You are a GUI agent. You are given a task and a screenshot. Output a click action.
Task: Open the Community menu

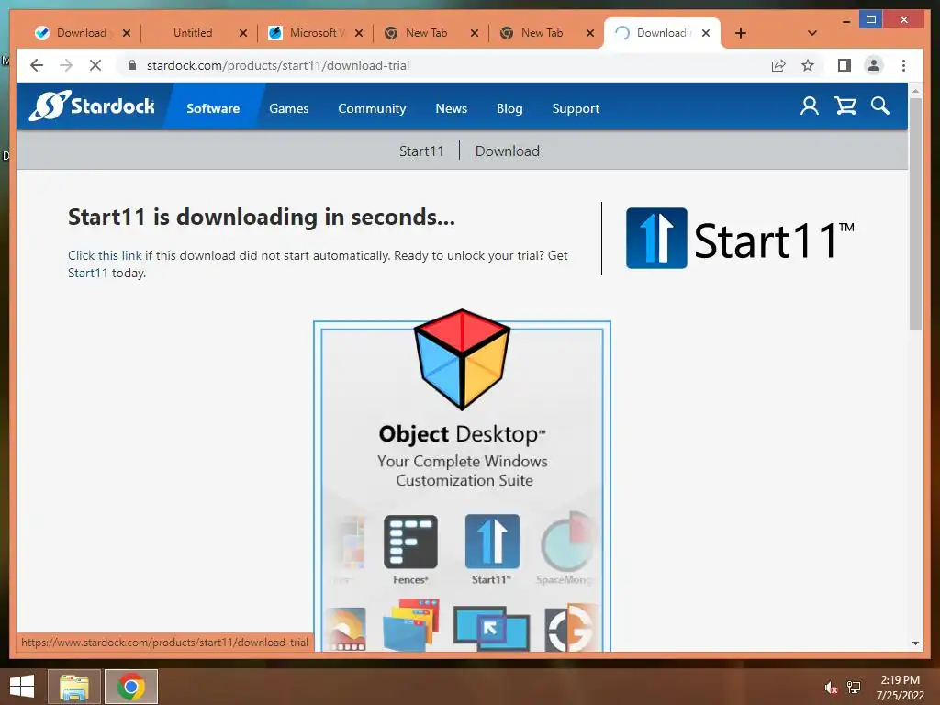tap(372, 108)
